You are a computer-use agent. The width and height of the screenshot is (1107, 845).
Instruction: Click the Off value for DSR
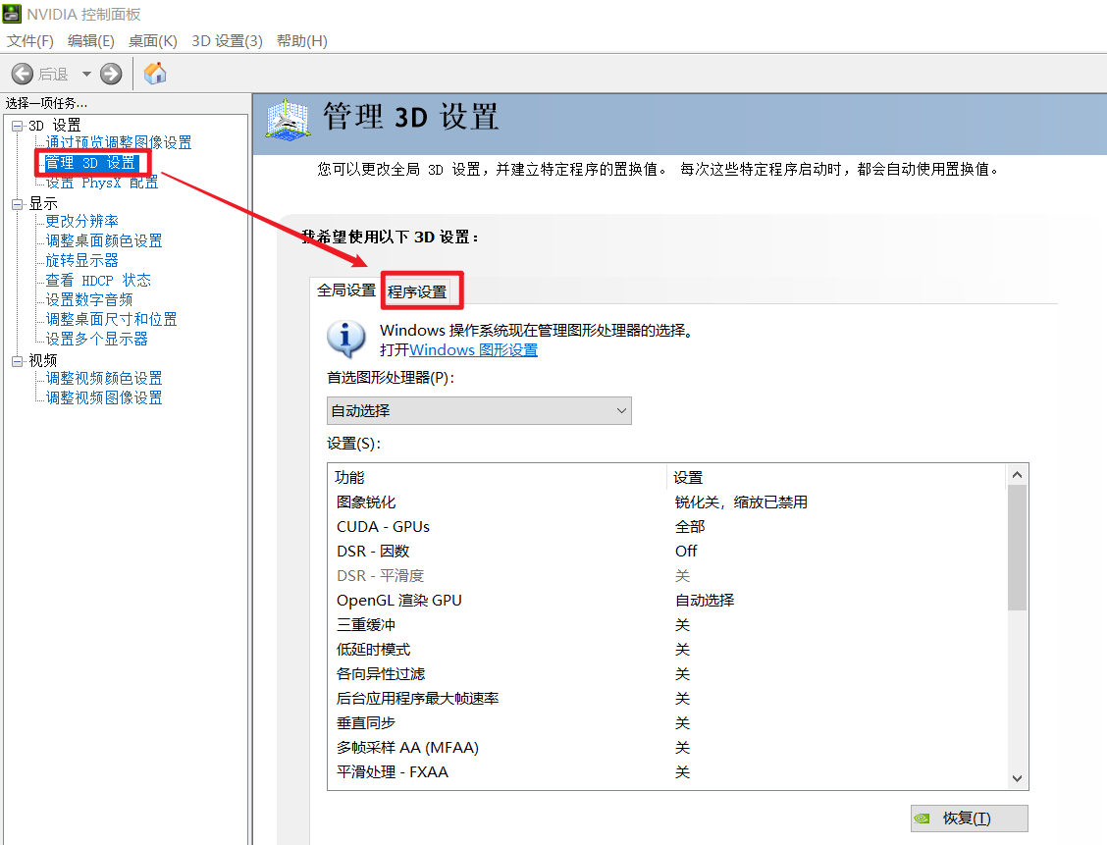pyautogui.click(x=686, y=552)
